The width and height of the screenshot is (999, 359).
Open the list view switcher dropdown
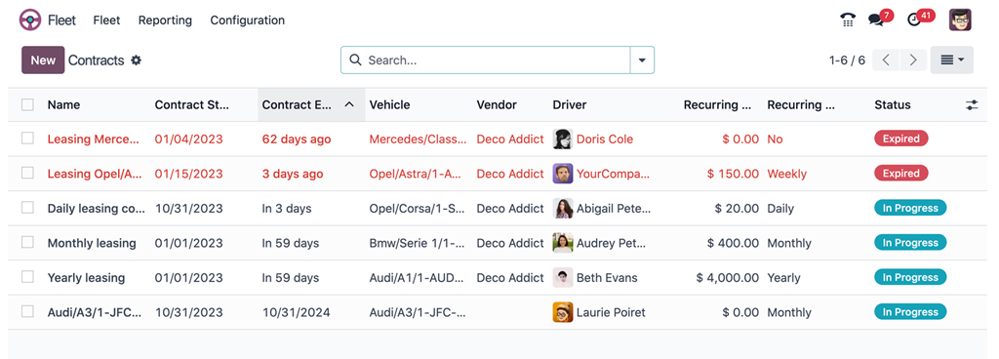click(952, 60)
